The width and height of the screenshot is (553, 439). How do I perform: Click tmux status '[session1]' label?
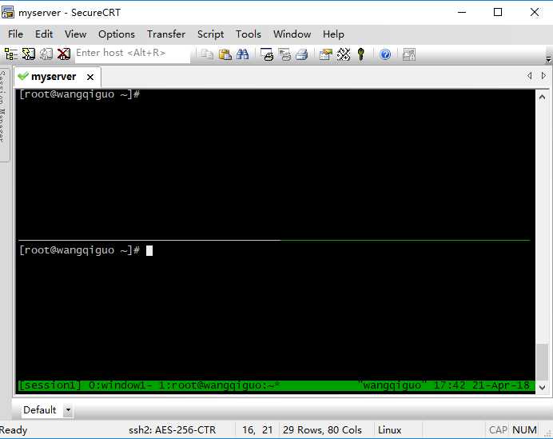[50, 385]
